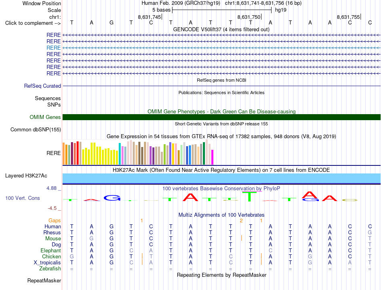Image resolution: width=381 pixels, height=290 pixels.
Task: Click the hg19 text beside scale bar
Action: click(281, 10)
